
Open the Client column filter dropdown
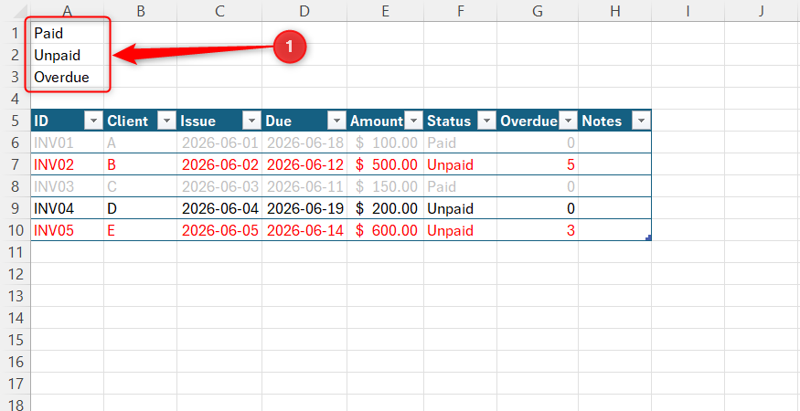tap(166, 121)
